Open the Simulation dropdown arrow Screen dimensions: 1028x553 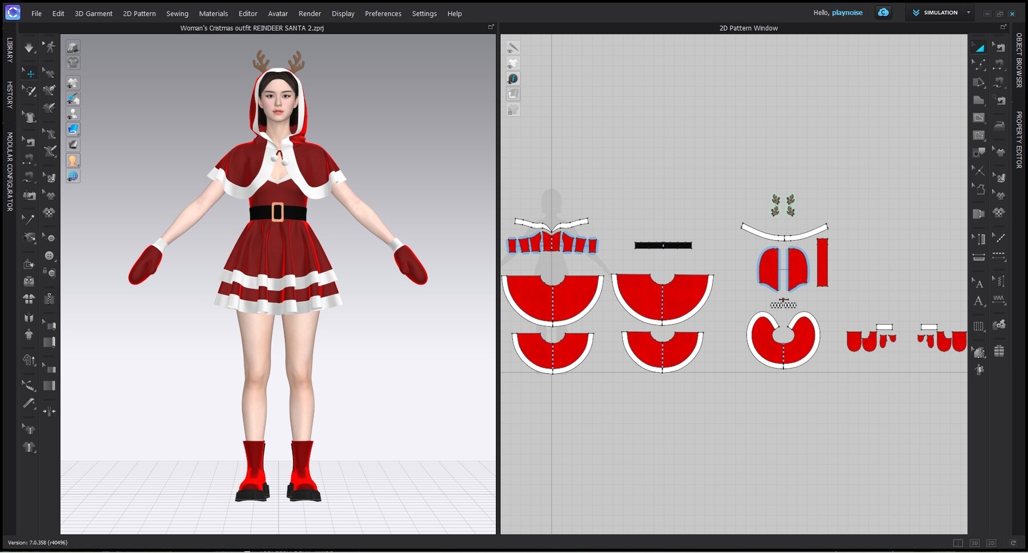(x=968, y=12)
